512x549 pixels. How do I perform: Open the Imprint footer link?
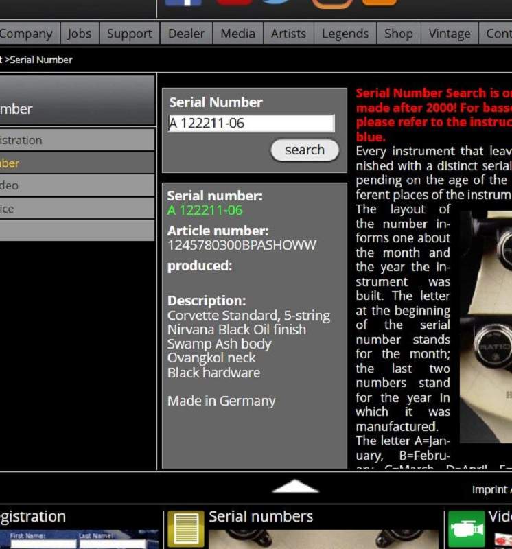click(x=489, y=489)
